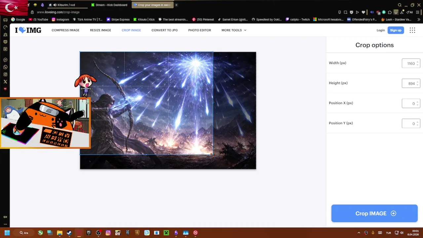Click the pin icon in the address bar
Screen dimensions: 423x238
pos(339,12)
